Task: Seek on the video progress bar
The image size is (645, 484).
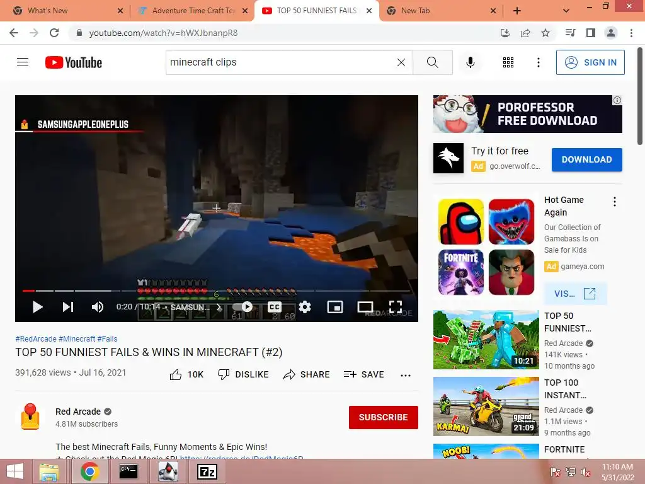Action: click(217, 291)
